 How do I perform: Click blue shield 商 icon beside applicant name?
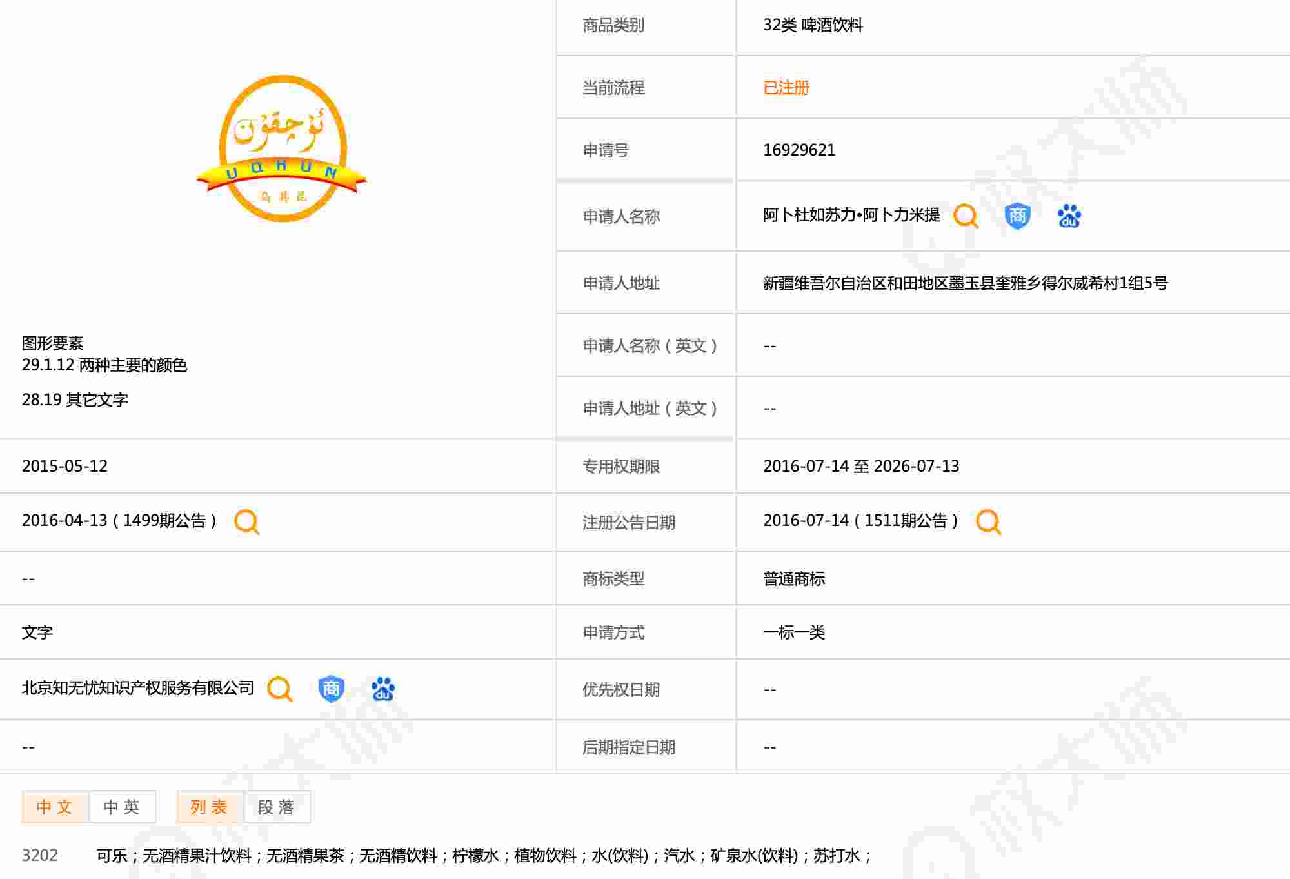pos(1017,216)
